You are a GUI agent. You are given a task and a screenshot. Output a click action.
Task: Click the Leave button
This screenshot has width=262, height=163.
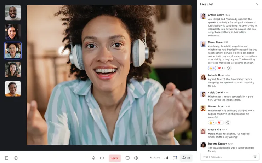[115, 158]
